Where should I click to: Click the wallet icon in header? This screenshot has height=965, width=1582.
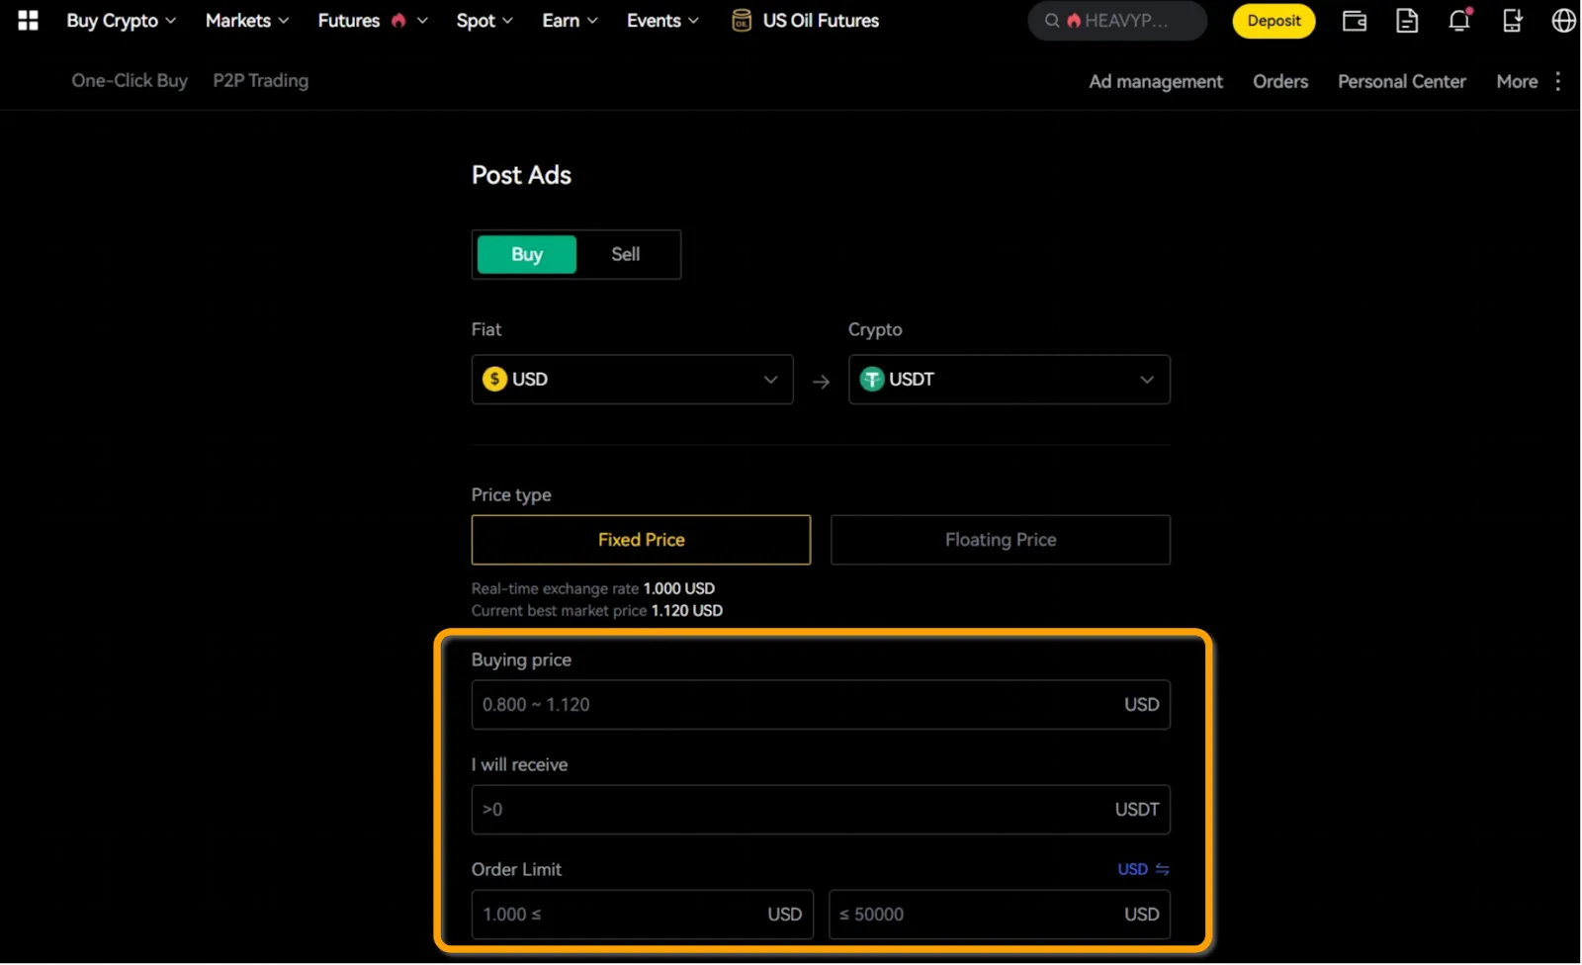[x=1354, y=21]
